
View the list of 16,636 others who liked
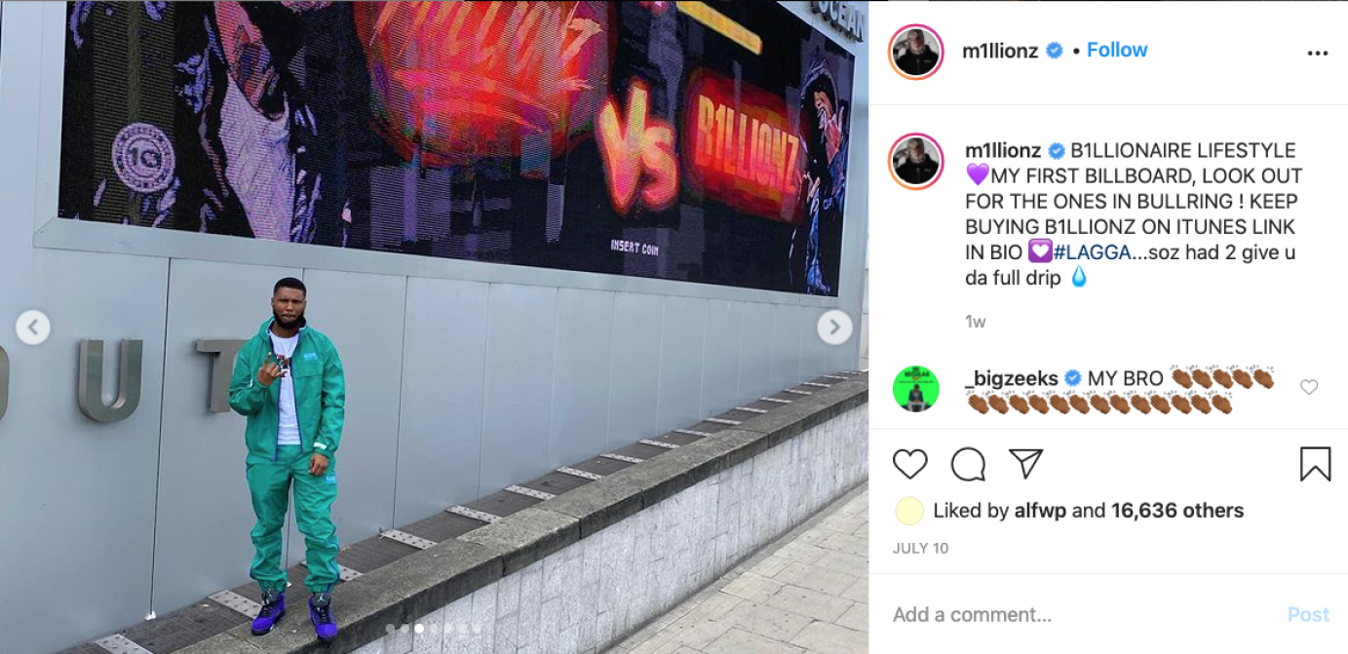pos(1177,511)
